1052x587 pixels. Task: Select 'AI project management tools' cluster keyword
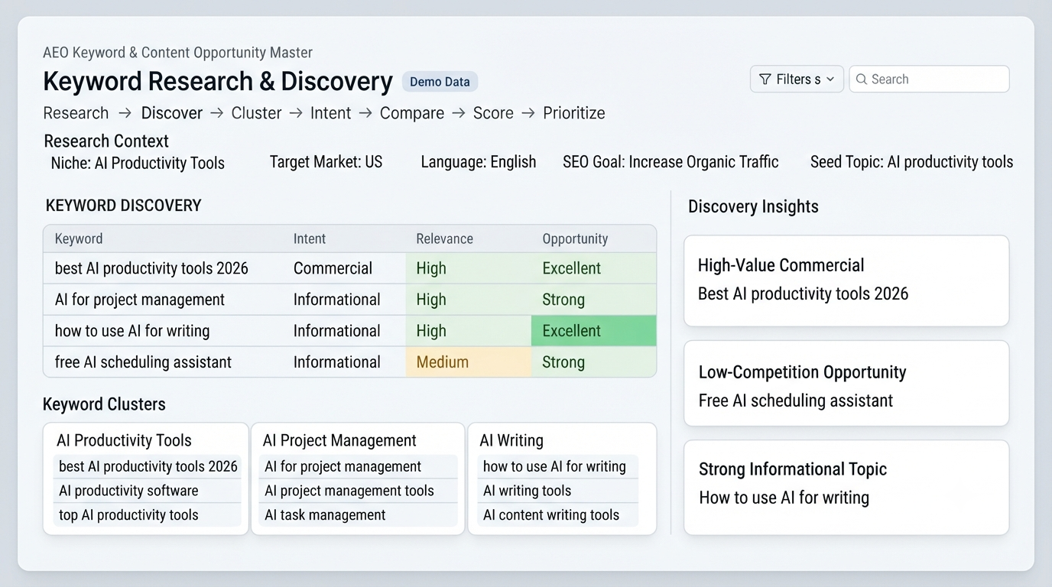tap(358, 491)
